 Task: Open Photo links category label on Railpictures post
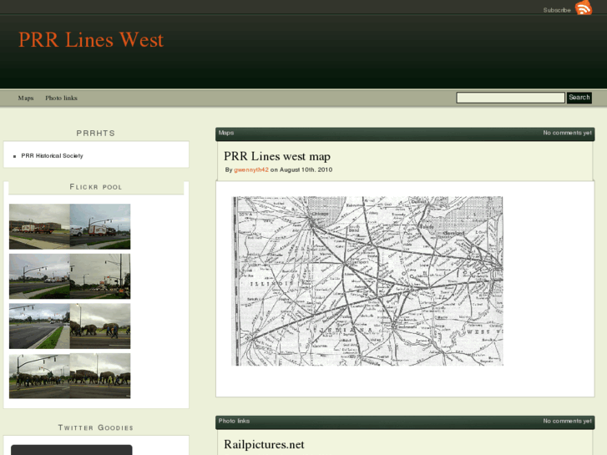[x=234, y=421]
